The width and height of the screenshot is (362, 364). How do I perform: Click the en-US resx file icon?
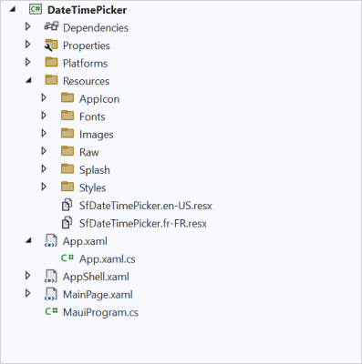click(67, 205)
